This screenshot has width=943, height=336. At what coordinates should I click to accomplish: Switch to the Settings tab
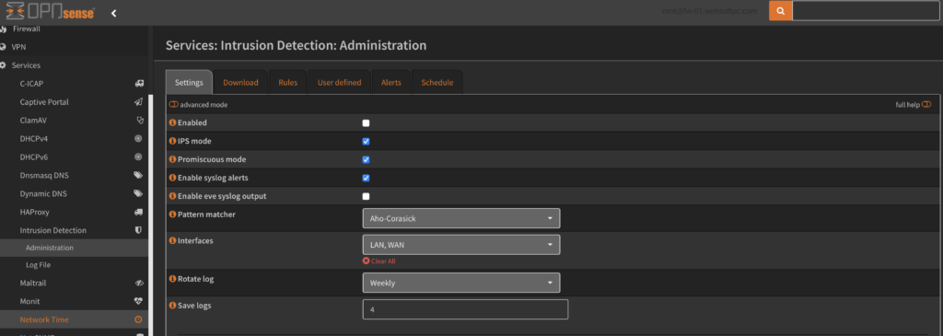[189, 82]
